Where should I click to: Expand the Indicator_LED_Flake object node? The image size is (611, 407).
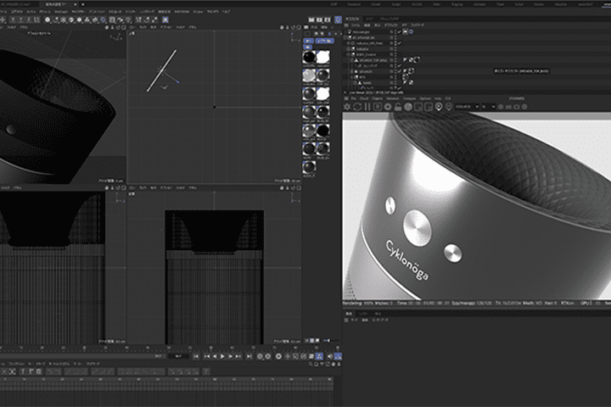pos(349,43)
